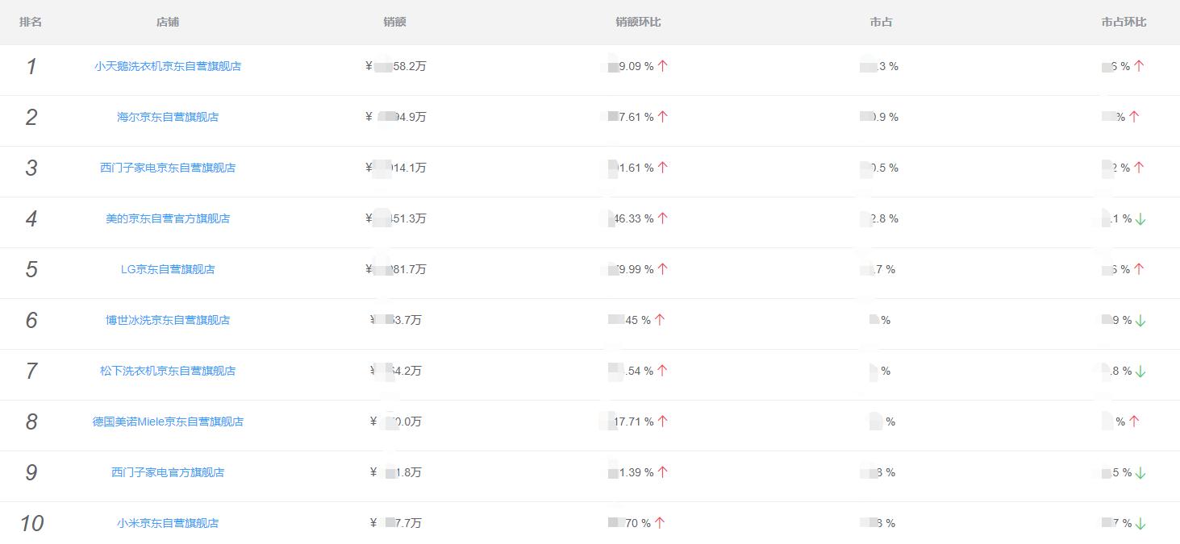Open 小米京东自营旗舰店 store link
Image resolution: width=1180 pixels, height=544 pixels.
[168, 523]
